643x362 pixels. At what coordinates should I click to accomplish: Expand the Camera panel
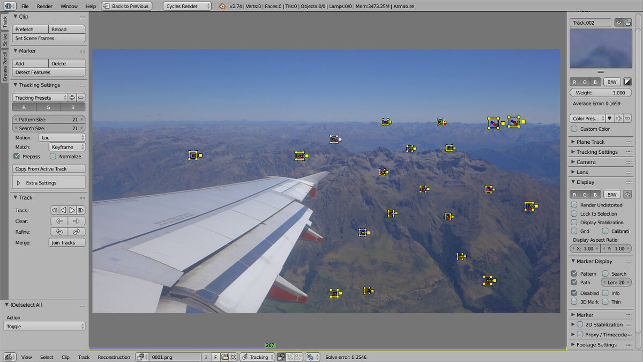[x=586, y=162]
